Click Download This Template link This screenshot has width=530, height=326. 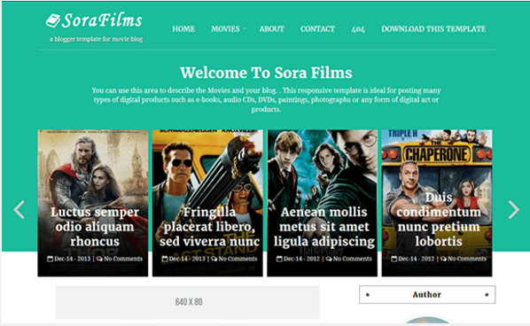coord(433,29)
